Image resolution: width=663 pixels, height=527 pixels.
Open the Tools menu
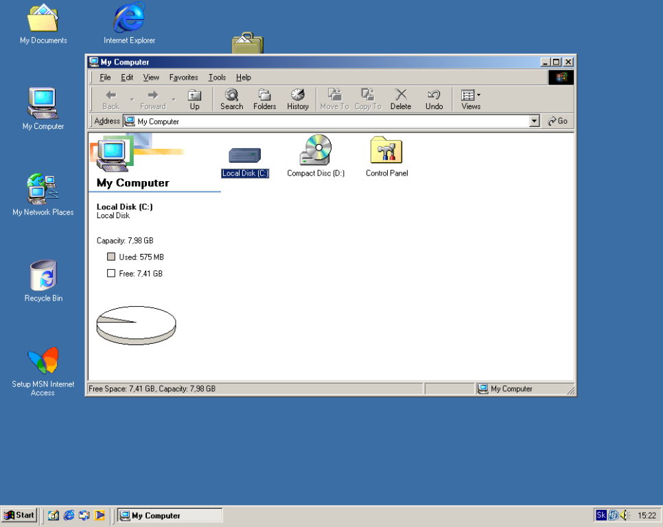(x=217, y=78)
